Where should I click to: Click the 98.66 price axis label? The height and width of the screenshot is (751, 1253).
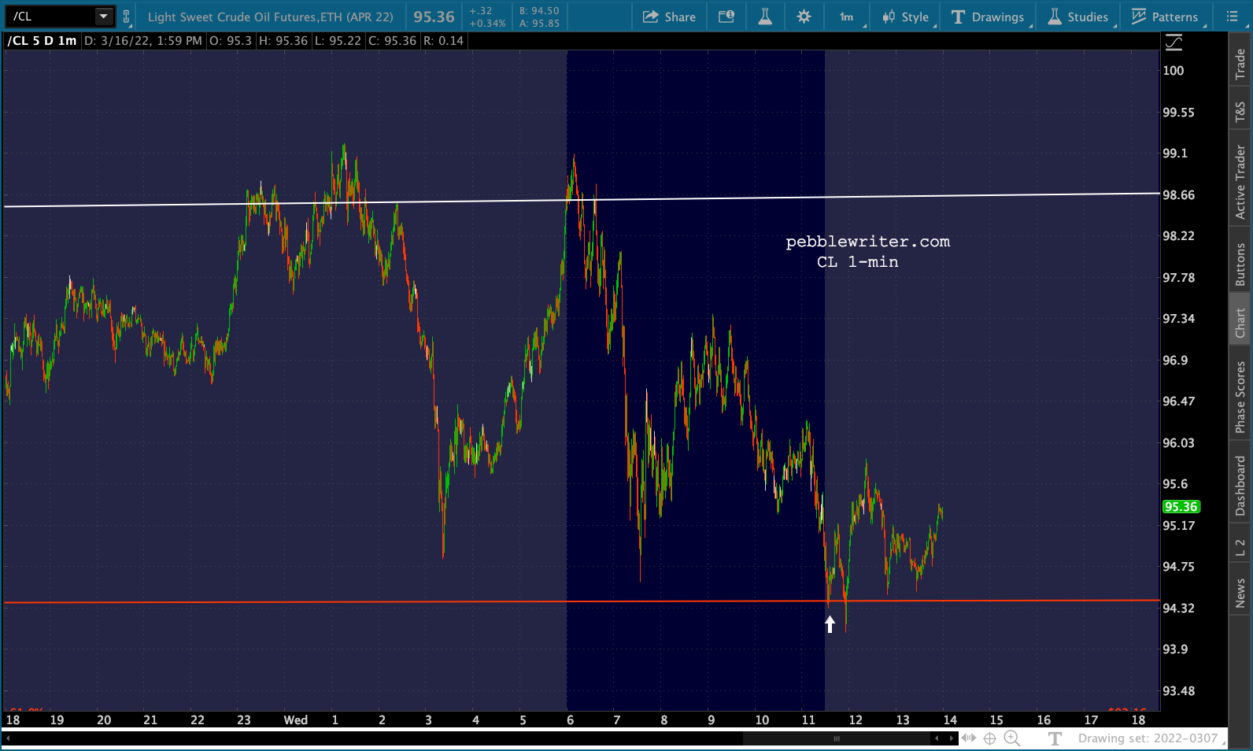1179,195
